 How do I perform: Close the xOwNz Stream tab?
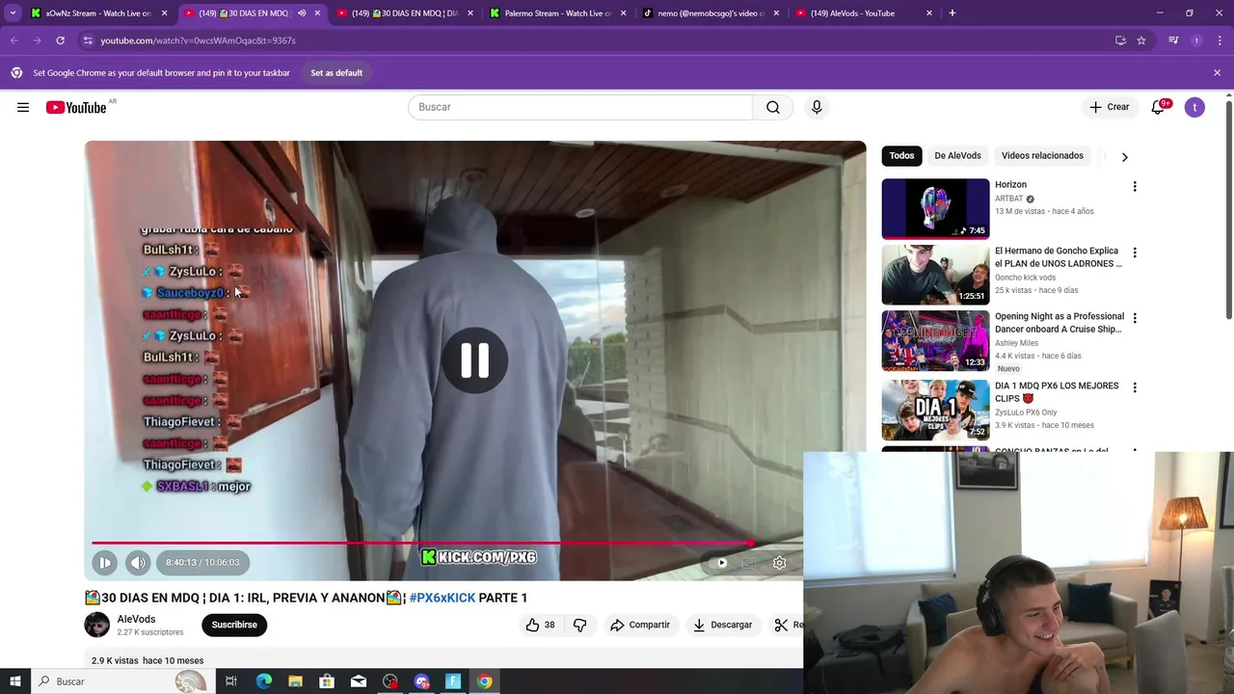(x=165, y=13)
